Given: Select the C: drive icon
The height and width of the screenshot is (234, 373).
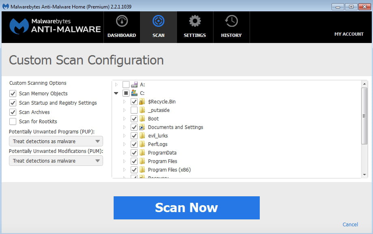Looking at the screenshot, I should coord(134,93).
